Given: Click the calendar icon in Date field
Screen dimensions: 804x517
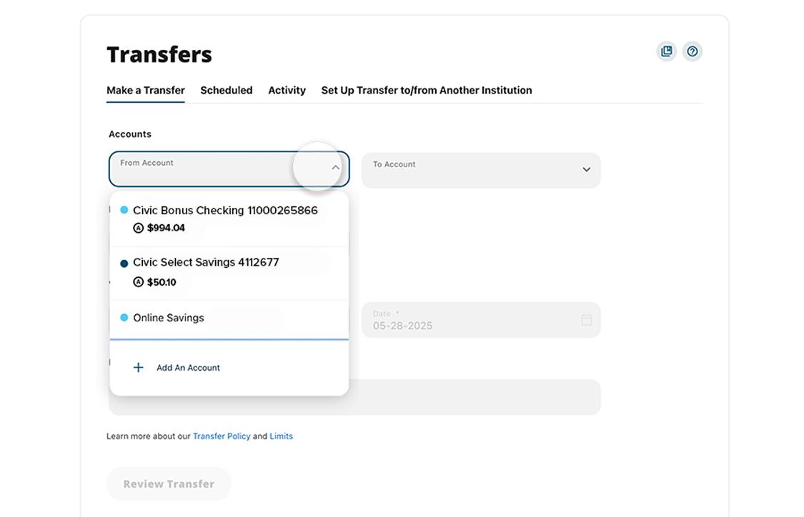Looking at the screenshot, I should point(587,320).
